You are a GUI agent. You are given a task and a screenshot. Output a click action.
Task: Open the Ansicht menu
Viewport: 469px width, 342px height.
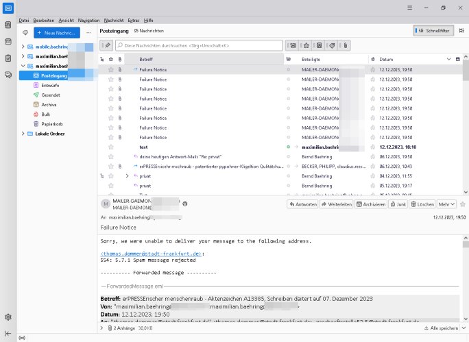pyautogui.click(x=66, y=21)
